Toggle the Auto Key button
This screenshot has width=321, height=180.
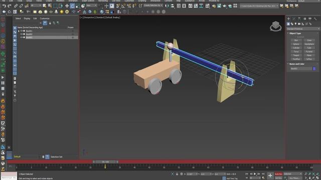click(x=278, y=174)
